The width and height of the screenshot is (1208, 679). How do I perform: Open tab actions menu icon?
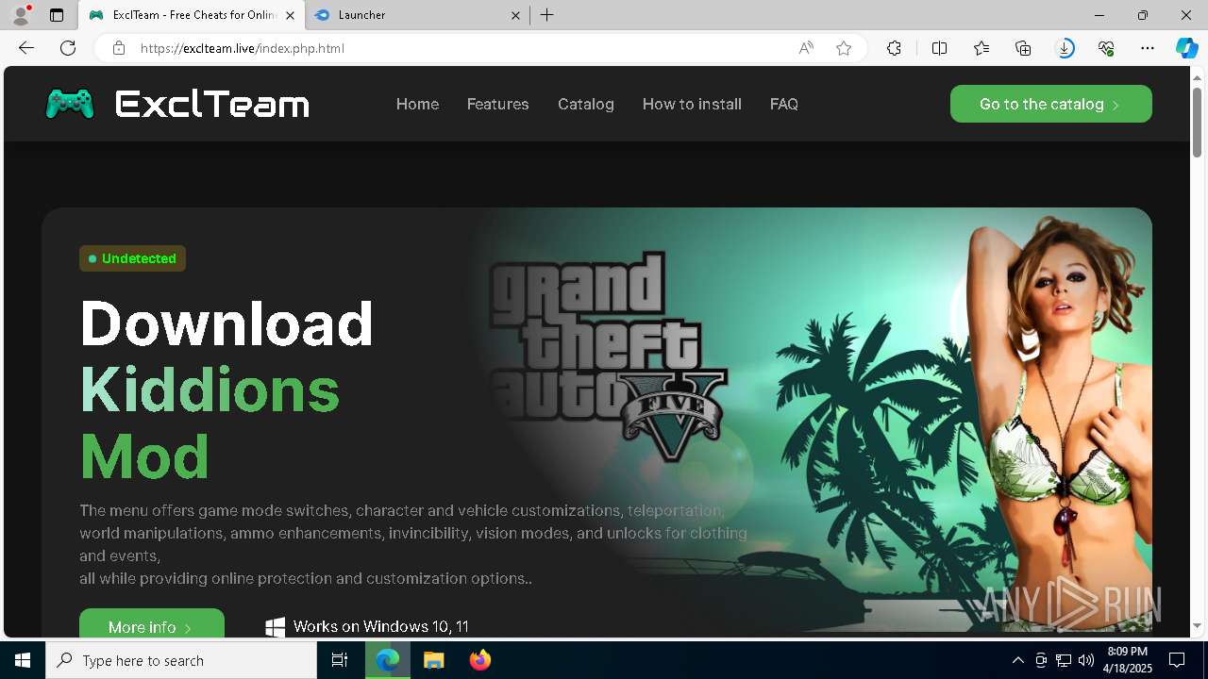click(57, 15)
